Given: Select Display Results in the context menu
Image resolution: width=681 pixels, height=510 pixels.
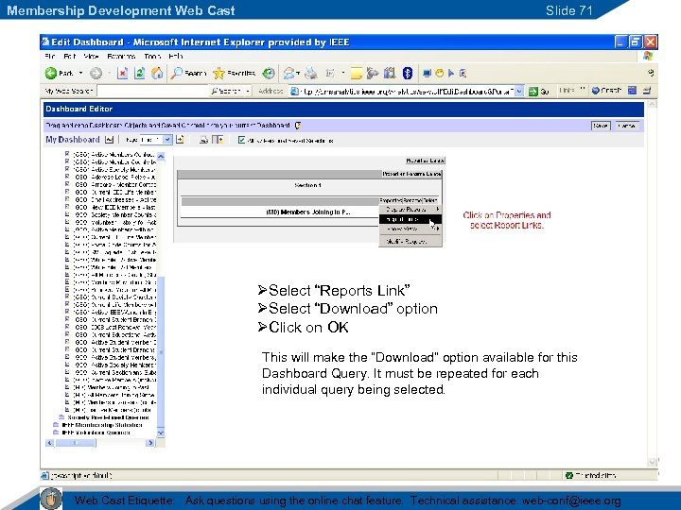Looking at the screenshot, I should point(410,210).
